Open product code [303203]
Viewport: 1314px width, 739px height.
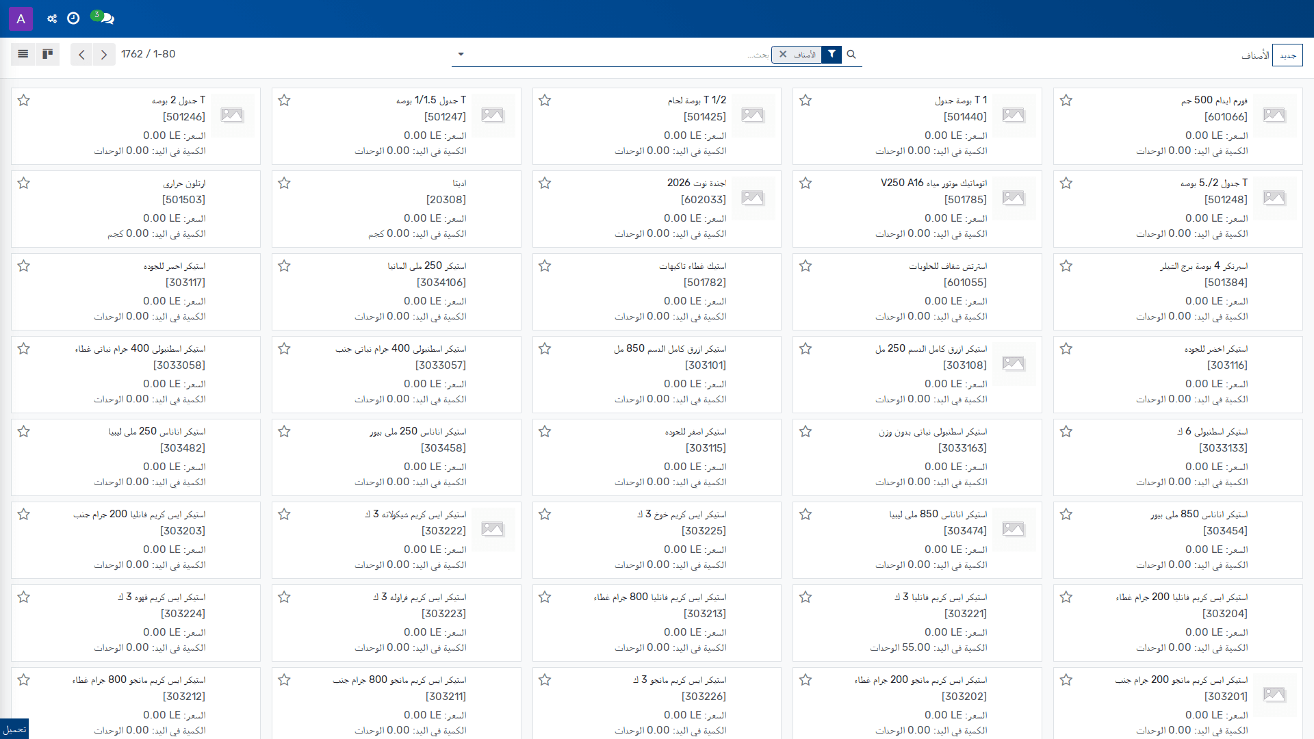pyautogui.click(x=183, y=531)
